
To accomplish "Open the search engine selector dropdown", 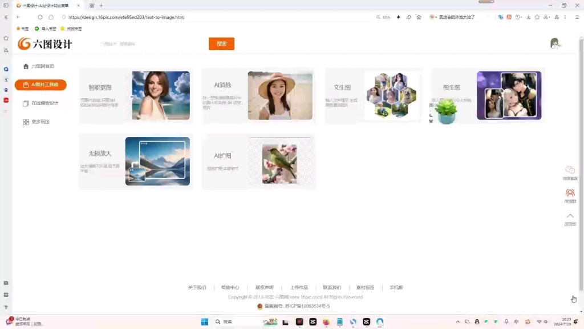I will (x=433, y=17).
